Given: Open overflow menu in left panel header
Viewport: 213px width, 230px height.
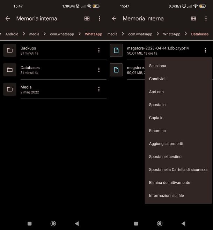Looking at the screenshot, I should click(99, 18).
